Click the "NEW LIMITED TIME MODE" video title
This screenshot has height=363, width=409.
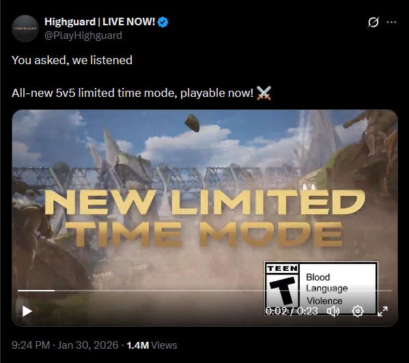click(x=205, y=218)
